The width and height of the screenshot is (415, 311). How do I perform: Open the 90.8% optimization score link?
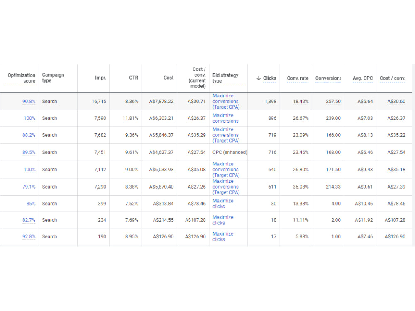29,101
